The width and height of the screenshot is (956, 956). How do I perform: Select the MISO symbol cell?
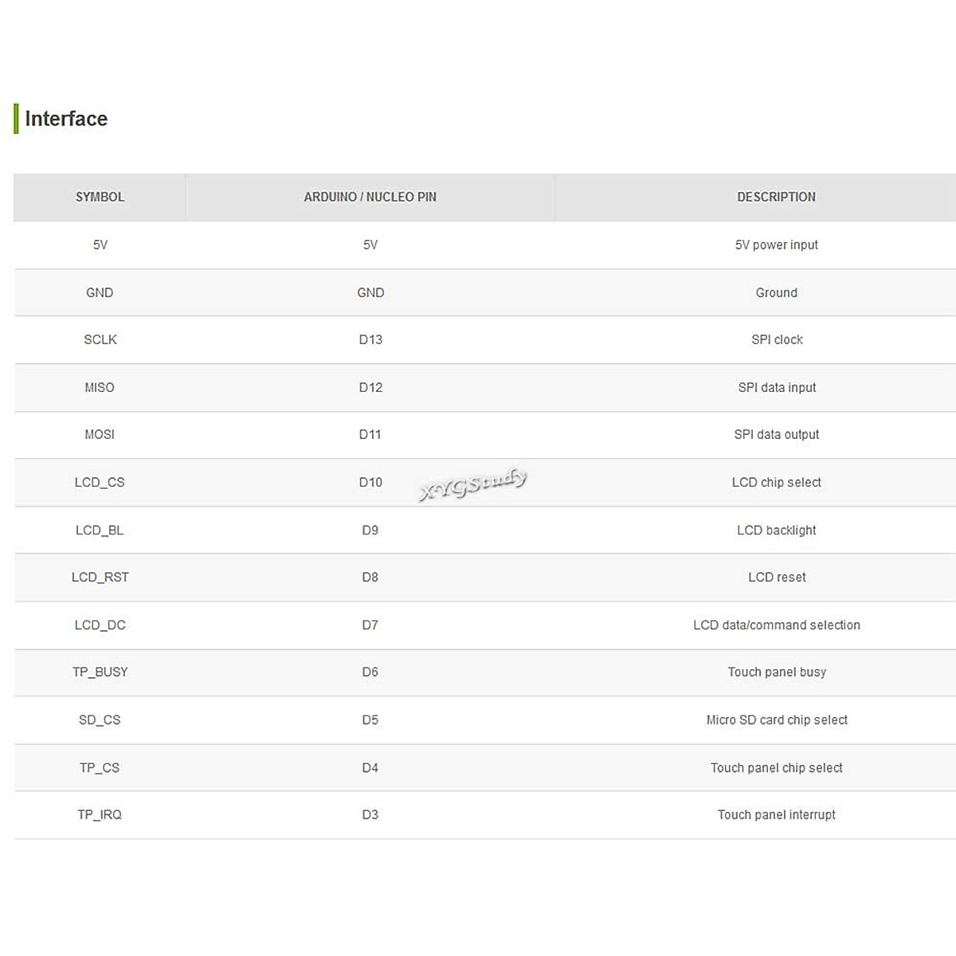coord(100,387)
